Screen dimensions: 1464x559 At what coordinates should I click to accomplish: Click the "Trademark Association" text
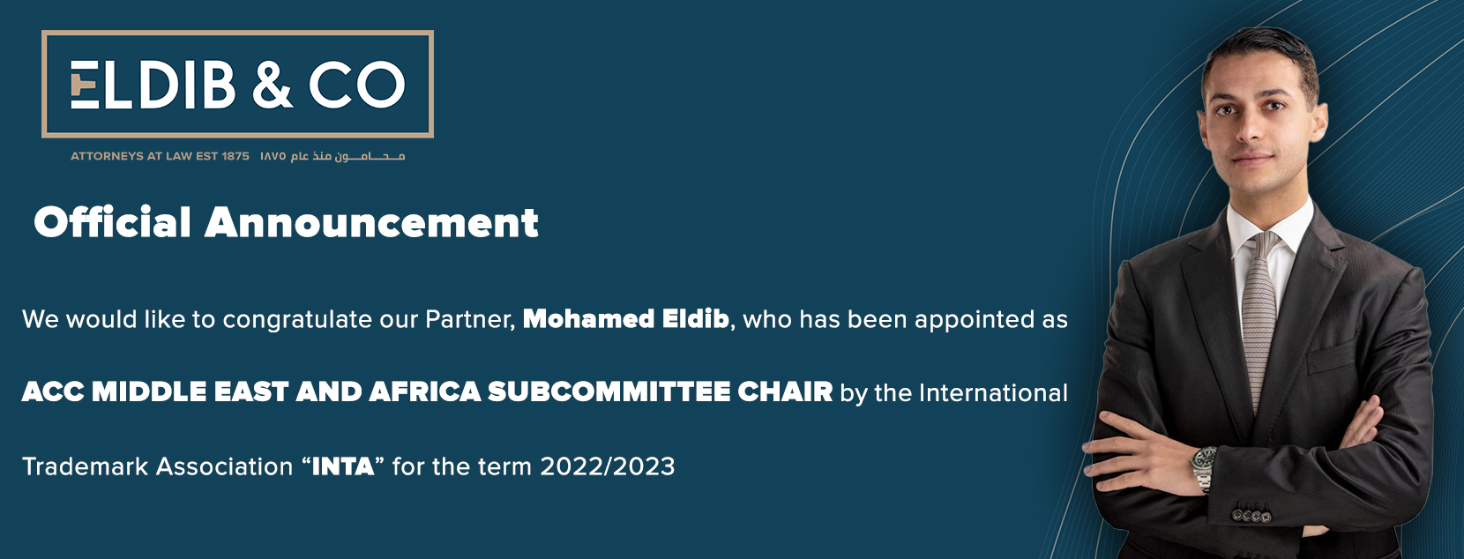tap(157, 466)
